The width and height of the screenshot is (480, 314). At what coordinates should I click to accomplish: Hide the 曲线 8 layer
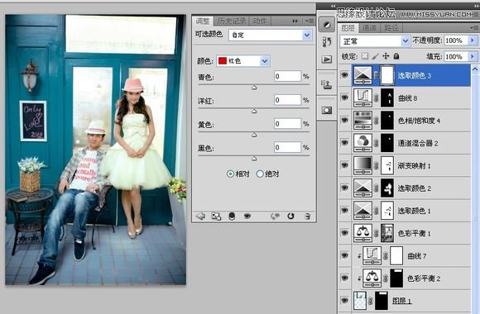coord(344,98)
